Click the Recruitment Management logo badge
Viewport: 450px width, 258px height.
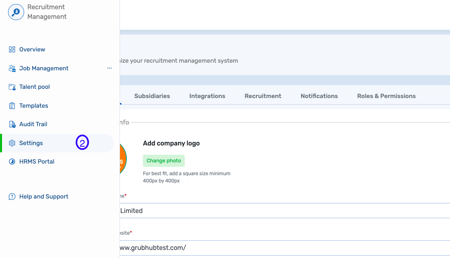(15, 12)
